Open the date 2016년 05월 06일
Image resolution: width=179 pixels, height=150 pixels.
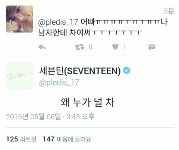34,117
